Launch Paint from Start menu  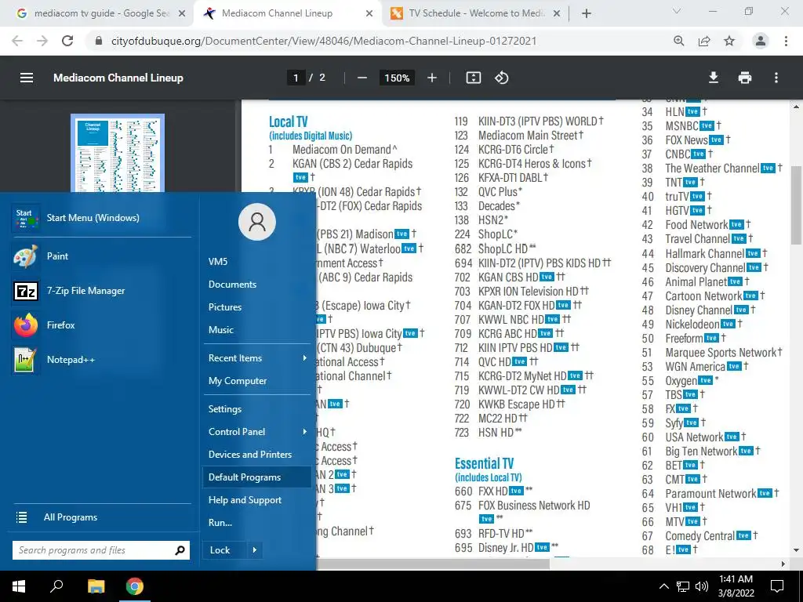click(103, 256)
